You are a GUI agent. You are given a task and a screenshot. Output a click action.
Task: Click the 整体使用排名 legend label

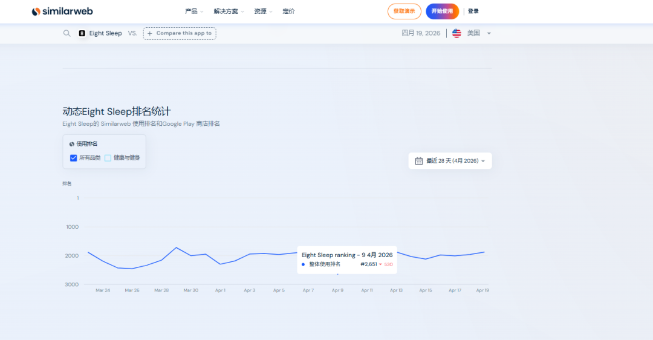tap(325, 264)
